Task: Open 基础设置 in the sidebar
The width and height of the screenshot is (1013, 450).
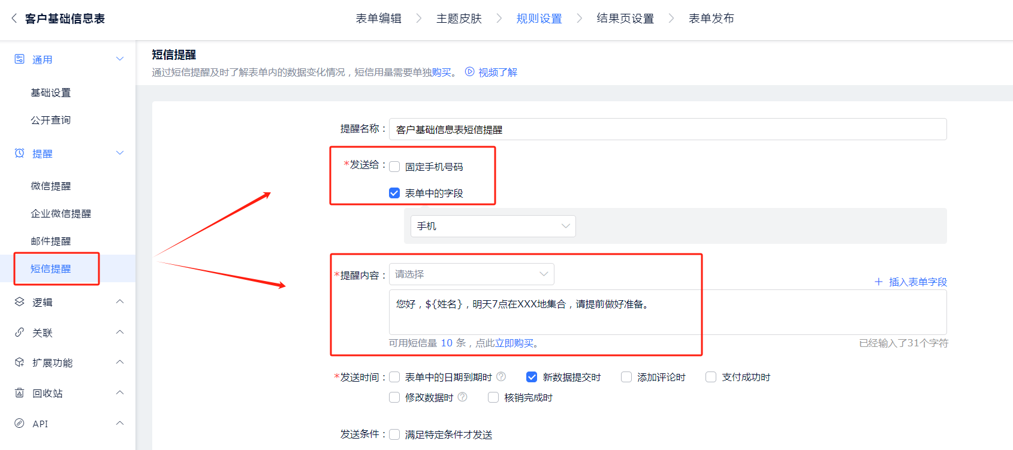Action: 51,92
